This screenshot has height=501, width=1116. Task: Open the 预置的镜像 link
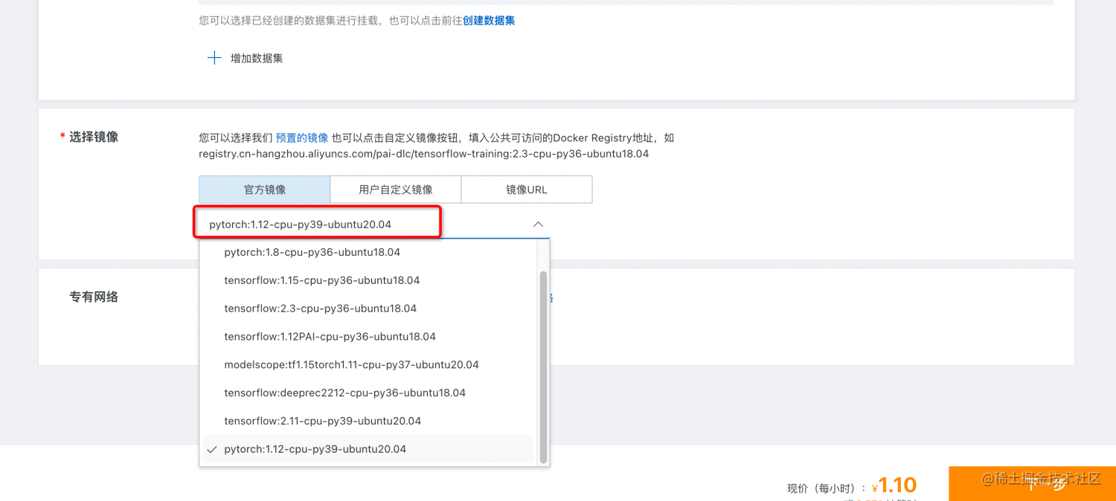coord(302,138)
